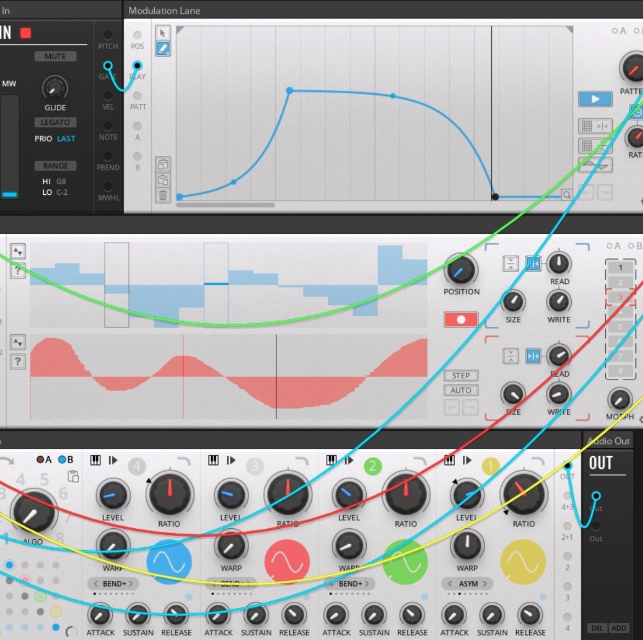Select snapshot slot 1 in the list

tap(620, 268)
